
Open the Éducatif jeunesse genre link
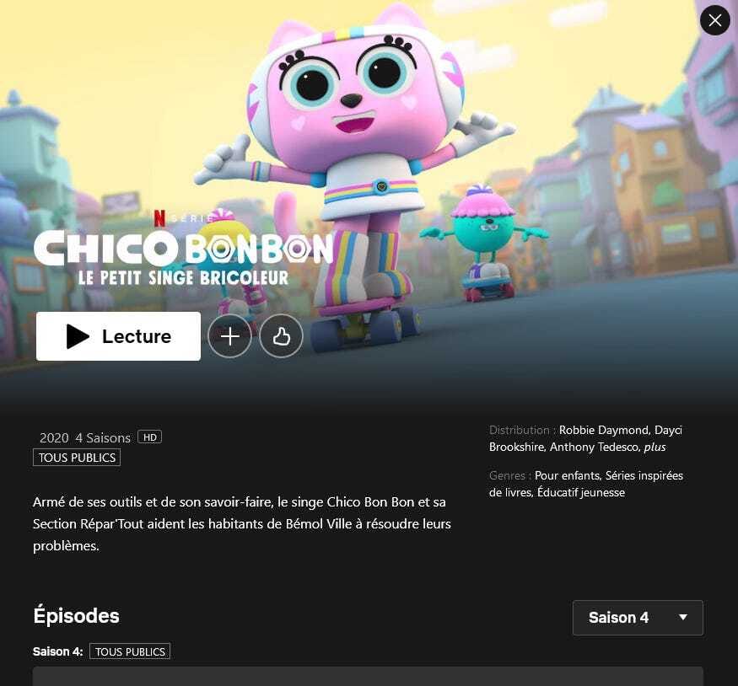point(581,492)
